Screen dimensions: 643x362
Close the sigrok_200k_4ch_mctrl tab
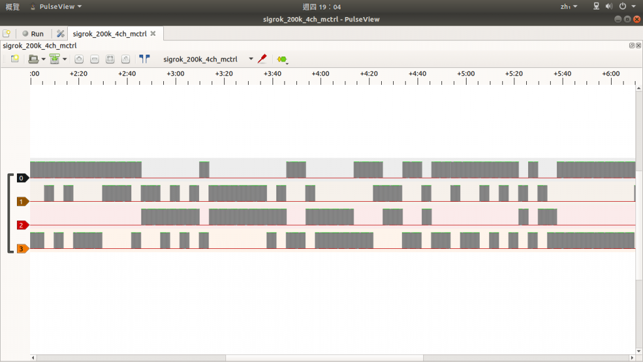click(153, 33)
